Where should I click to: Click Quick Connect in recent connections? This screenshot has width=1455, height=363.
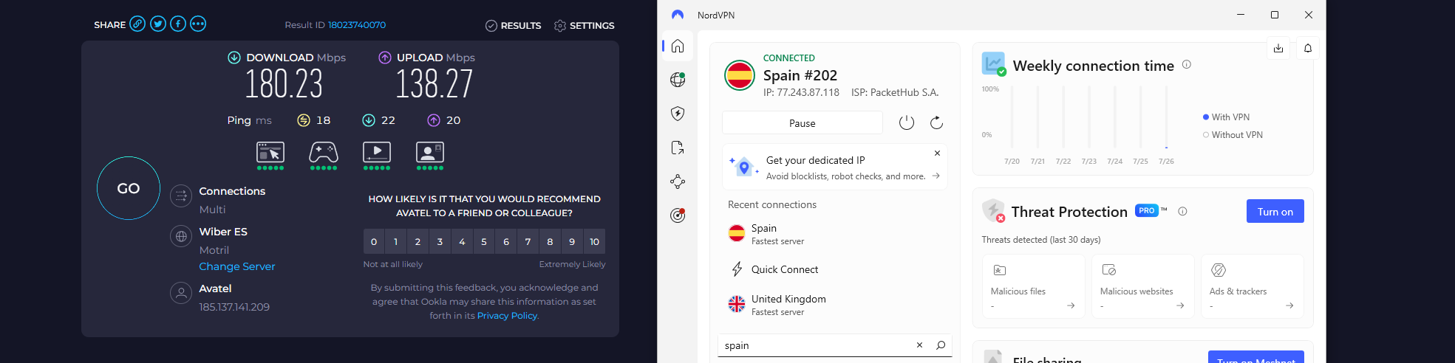tap(834, 269)
